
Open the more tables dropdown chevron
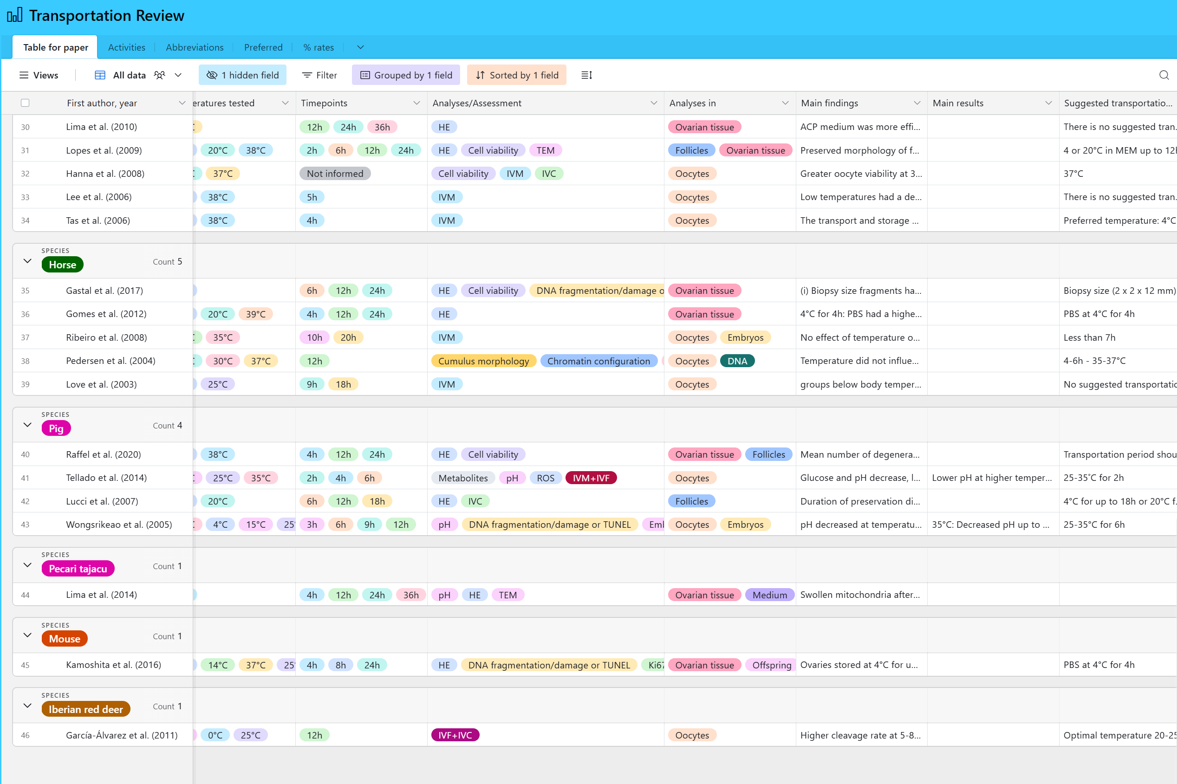(x=360, y=47)
